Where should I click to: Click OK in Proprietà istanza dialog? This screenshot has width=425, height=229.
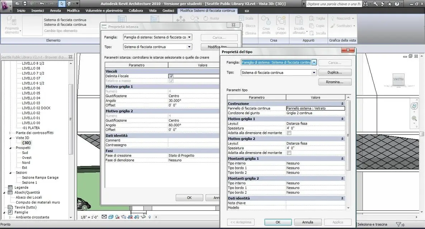pos(189,198)
